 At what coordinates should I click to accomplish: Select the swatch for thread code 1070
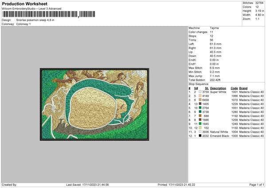(200, 100)
